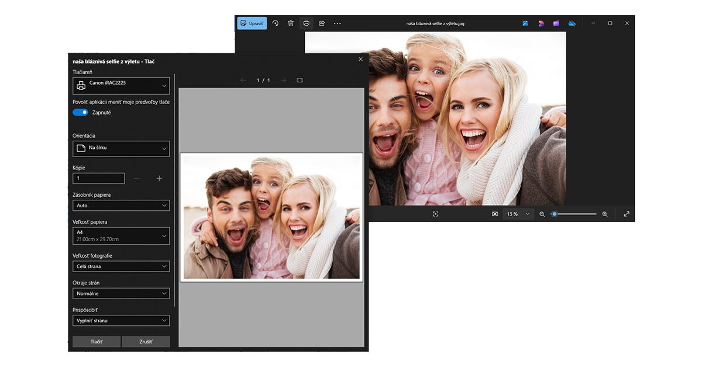
Task: Open the Orientácia dropdown set to Na šírku
Action: click(121, 148)
